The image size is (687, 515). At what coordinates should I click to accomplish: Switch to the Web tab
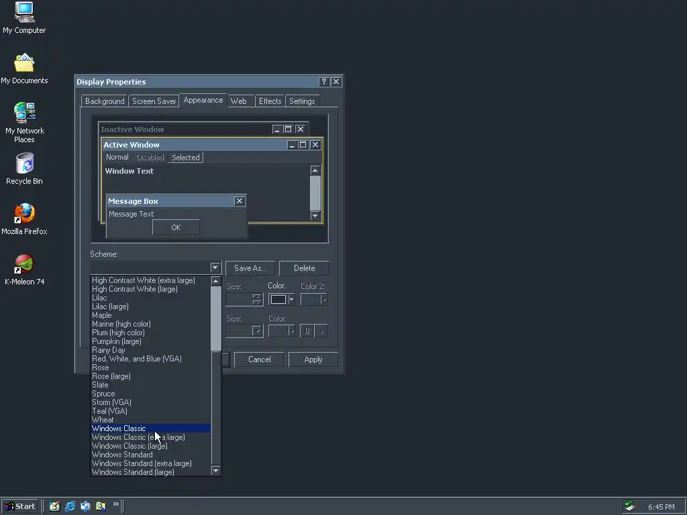[x=239, y=101]
